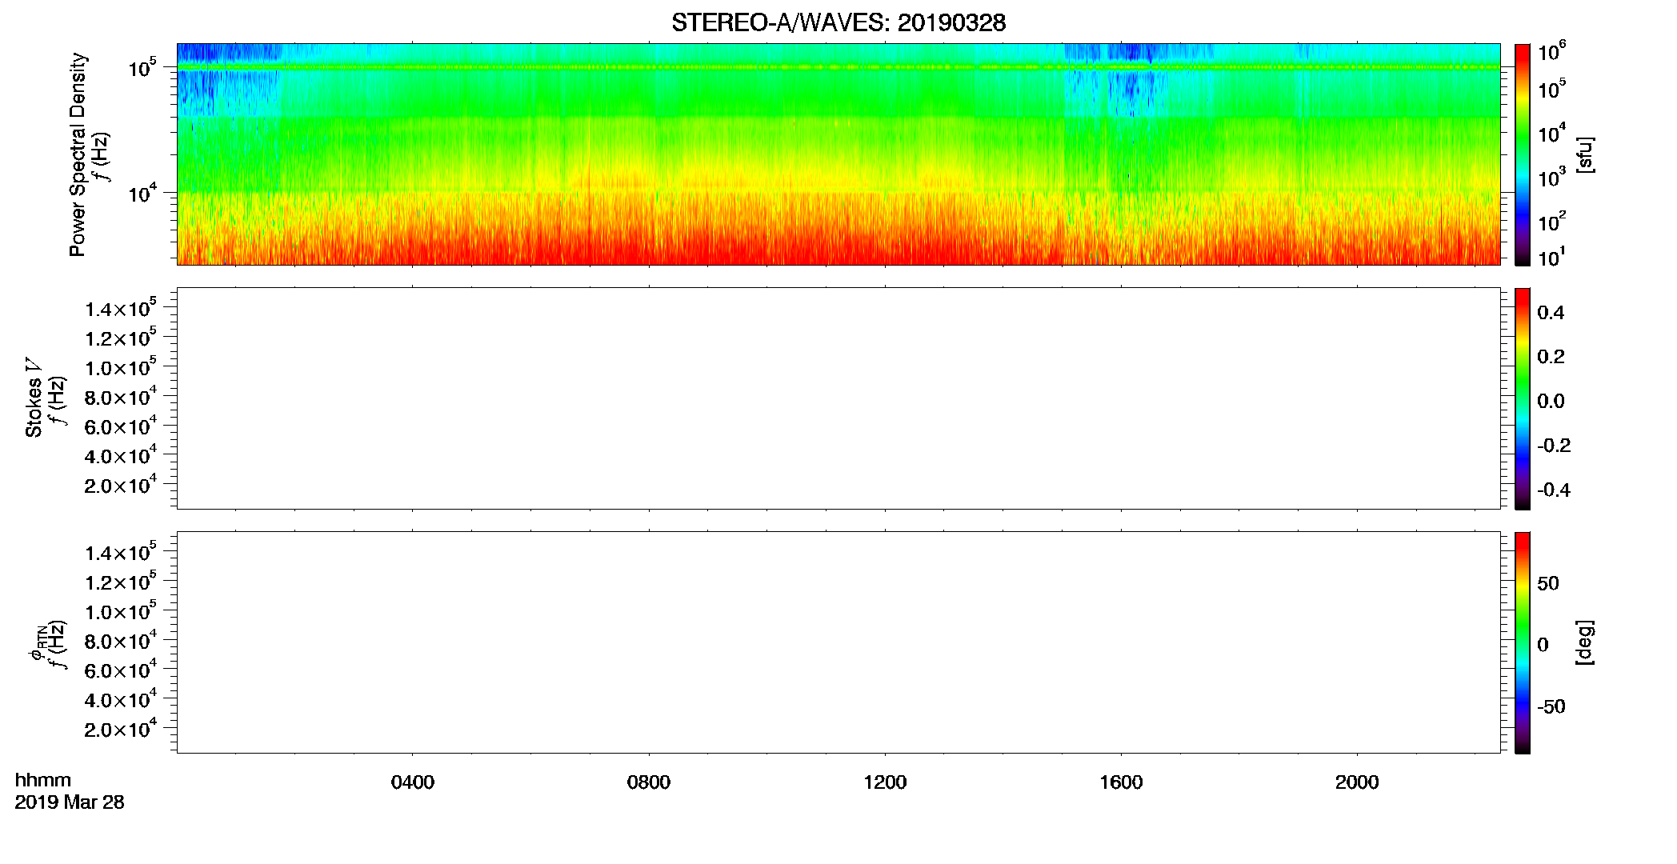
Task: Click the 2019 Mar 28 date label
Action: coord(70,802)
